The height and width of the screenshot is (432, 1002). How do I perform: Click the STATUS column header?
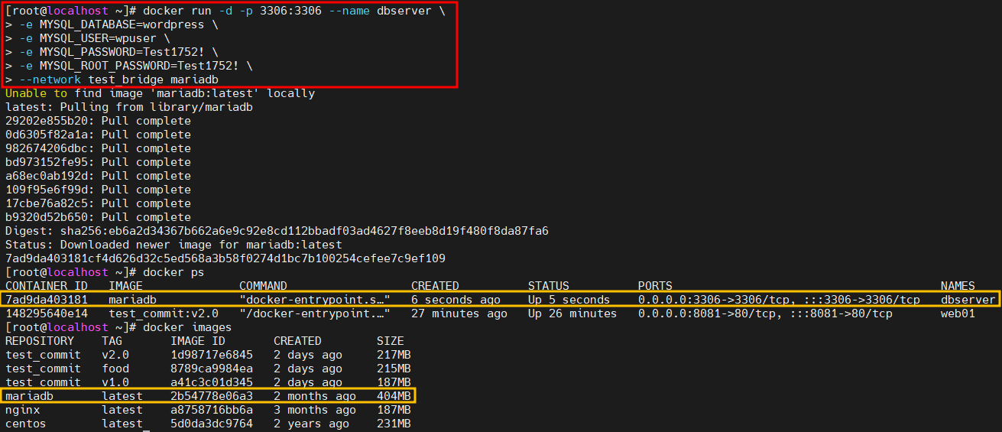coord(549,286)
